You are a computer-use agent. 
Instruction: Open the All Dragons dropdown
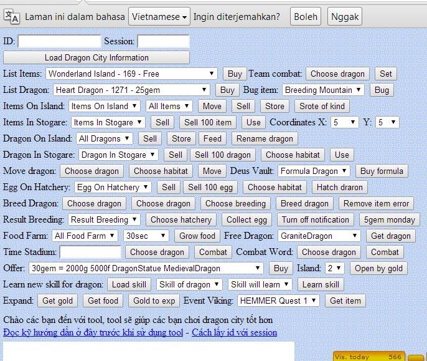tap(105, 138)
